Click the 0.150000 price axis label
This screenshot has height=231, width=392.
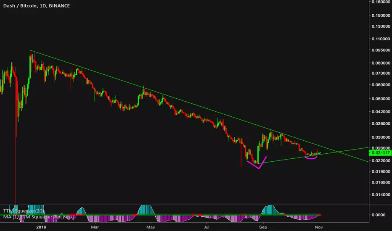(381, 15)
